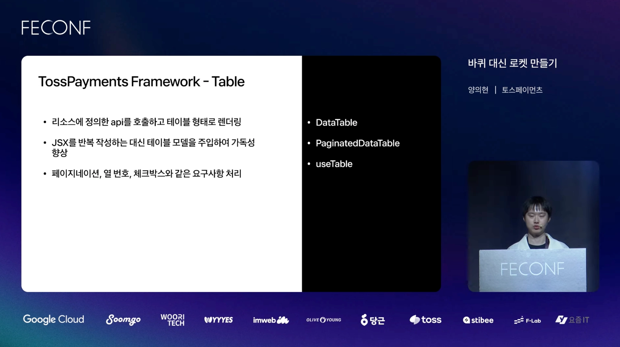Click the speaker video thumbnail

533,226
